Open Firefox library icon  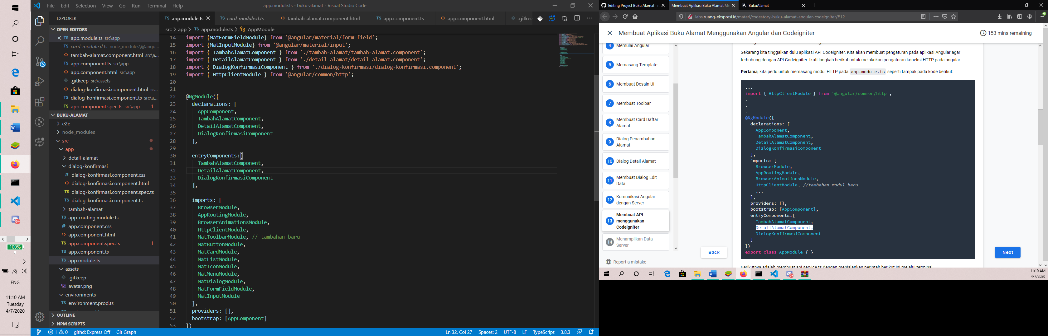click(1010, 16)
